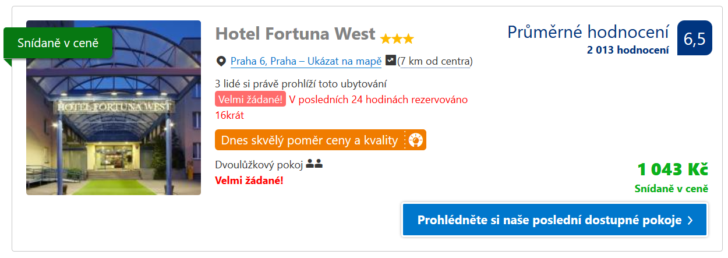
Task: Click the pink Velmi žádané! label
Action: coord(250,100)
